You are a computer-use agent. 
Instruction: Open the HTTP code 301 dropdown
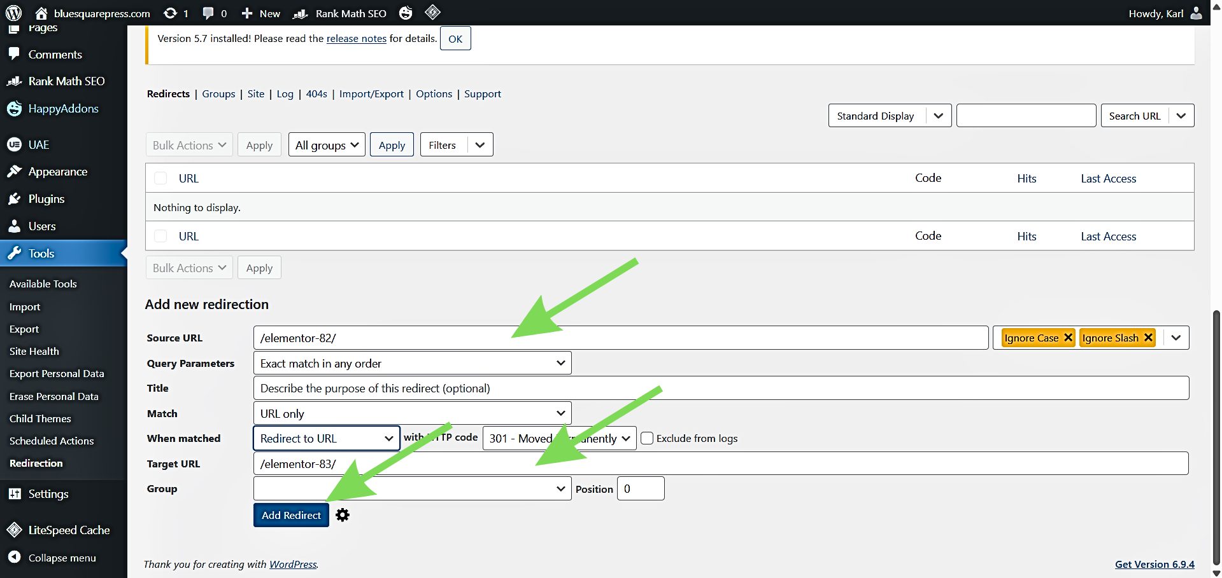click(559, 438)
